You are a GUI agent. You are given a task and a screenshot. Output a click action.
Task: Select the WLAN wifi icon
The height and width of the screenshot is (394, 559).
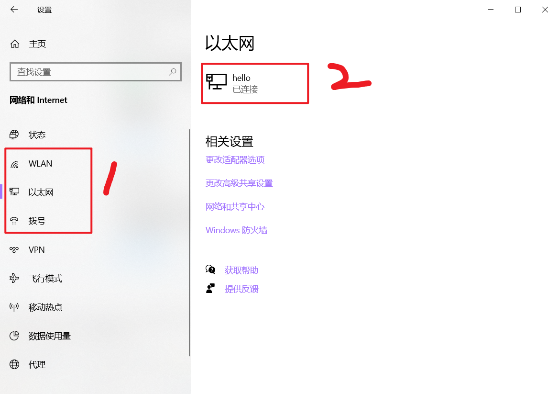tap(14, 164)
